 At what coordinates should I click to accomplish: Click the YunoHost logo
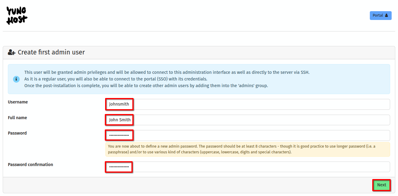coord(17,15)
